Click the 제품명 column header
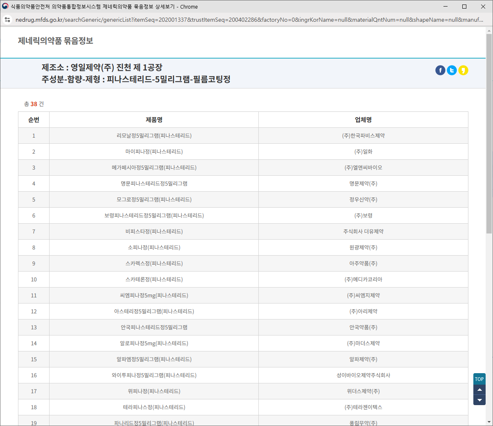The width and height of the screenshot is (493, 426). point(154,120)
